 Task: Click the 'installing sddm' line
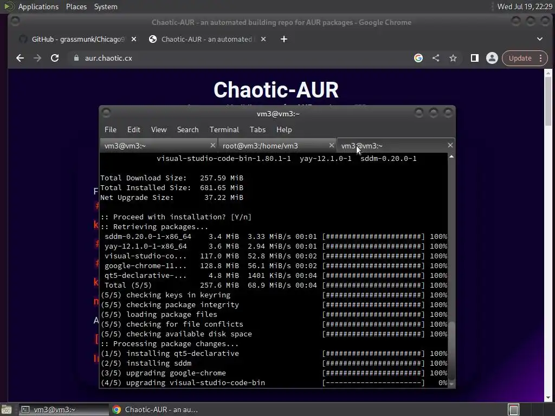tap(274, 363)
